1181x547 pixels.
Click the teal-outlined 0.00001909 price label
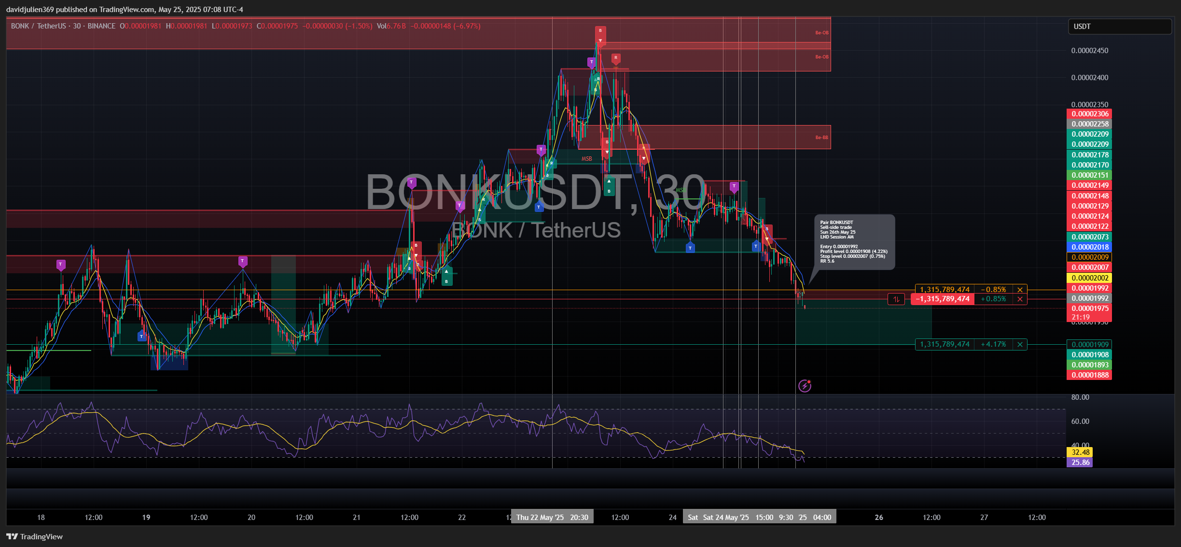click(1089, 345)
